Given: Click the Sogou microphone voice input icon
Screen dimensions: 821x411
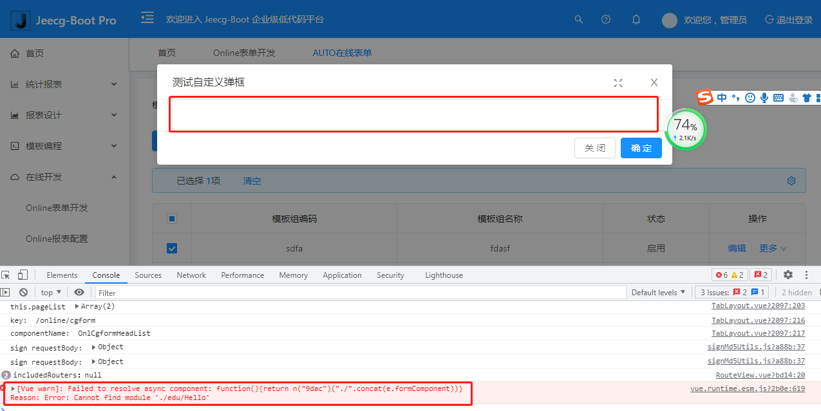Looking at the screenshot, I should click(764, 98).
